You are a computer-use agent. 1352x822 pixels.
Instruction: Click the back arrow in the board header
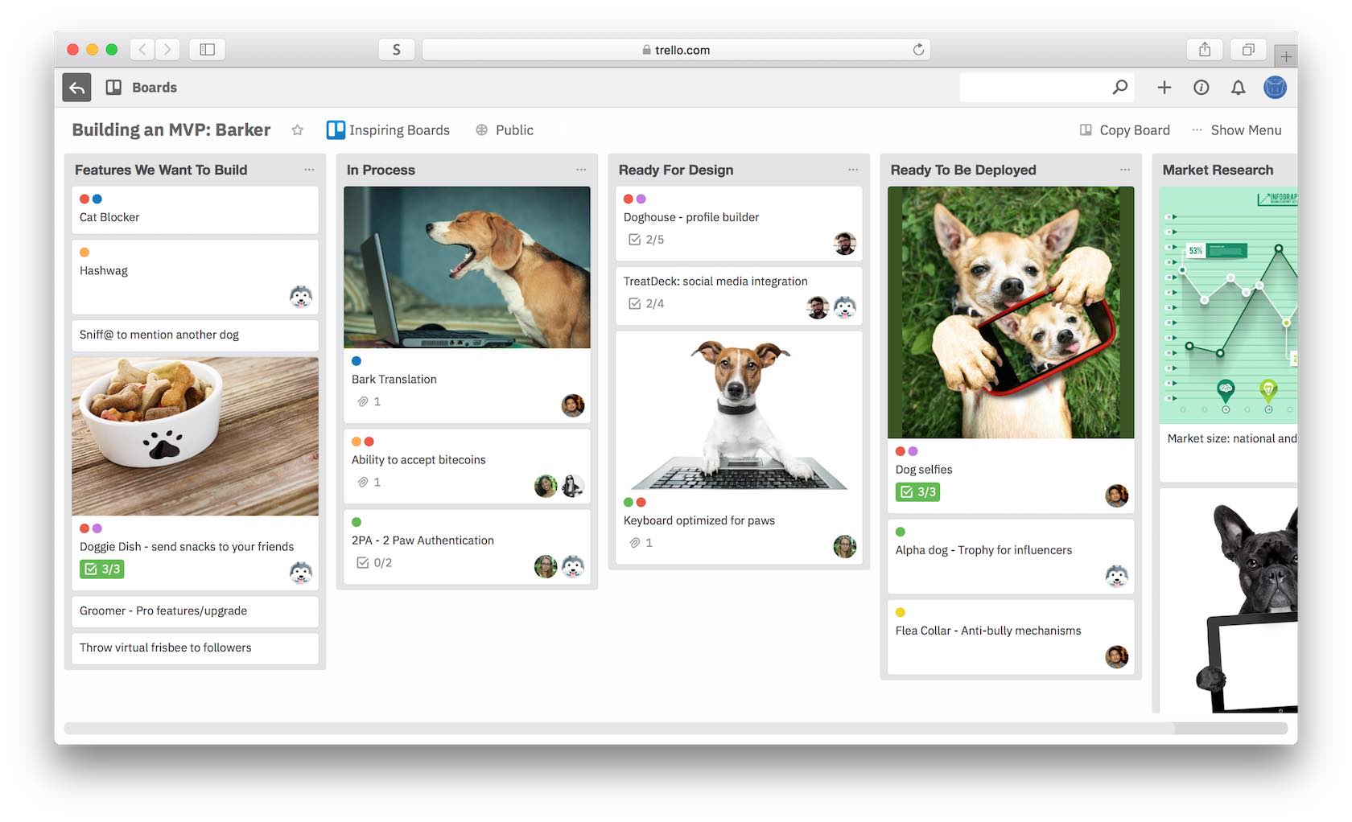tap(76, 87)
